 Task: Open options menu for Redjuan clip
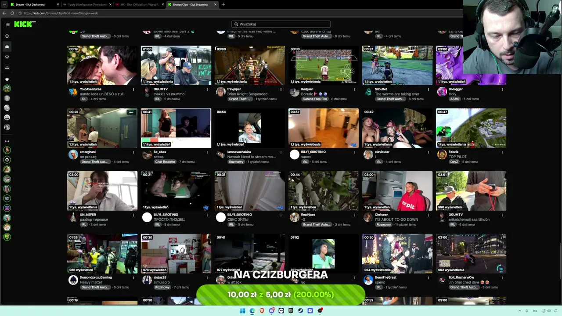(355, 90)
